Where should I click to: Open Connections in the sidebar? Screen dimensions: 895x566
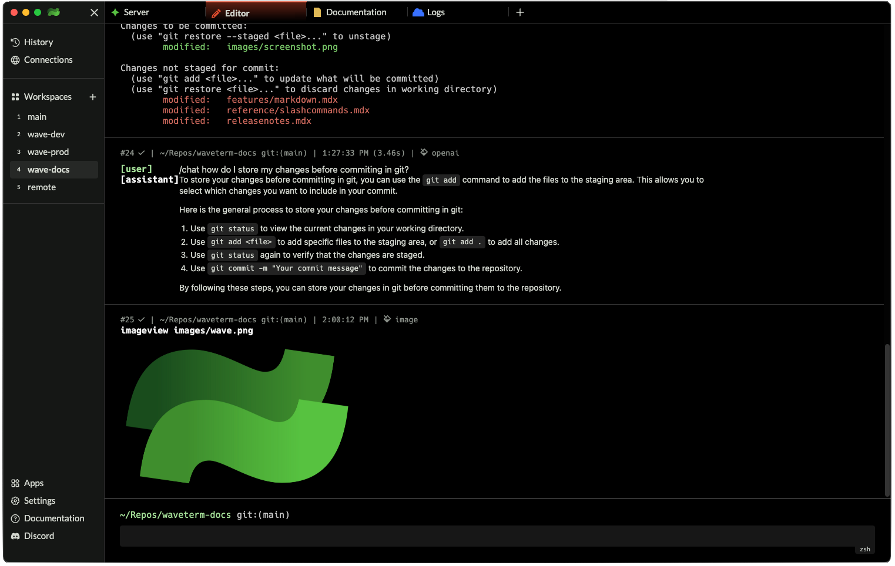point(48,60)
